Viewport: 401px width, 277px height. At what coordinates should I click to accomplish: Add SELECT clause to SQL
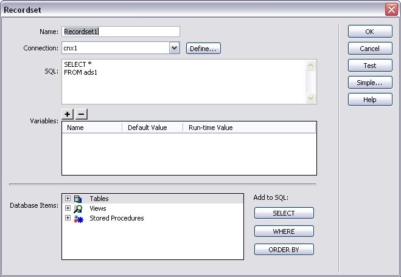point(284,213)
